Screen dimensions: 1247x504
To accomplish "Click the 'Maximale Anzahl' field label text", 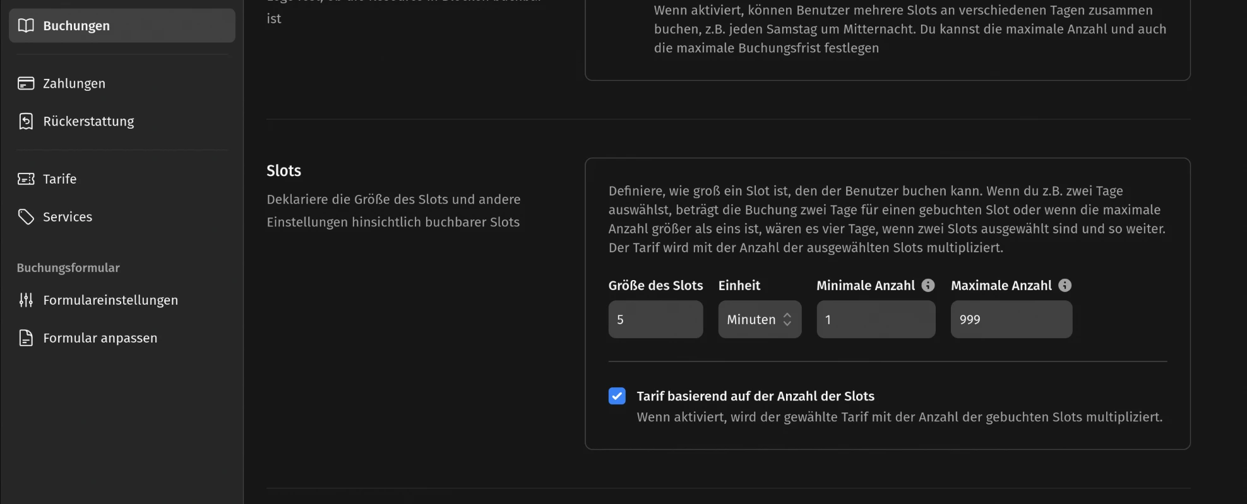I will (1001, 286).
